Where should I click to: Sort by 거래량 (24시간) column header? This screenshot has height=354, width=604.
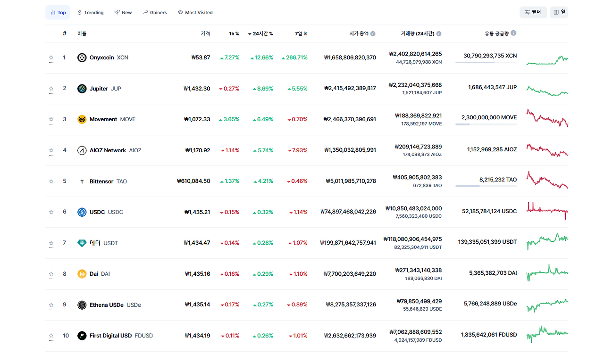click(x=418, y=34)
